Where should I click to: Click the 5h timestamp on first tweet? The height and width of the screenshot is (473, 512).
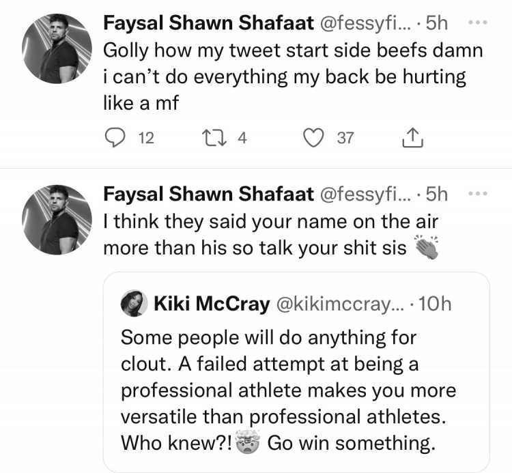coord(437,23)
